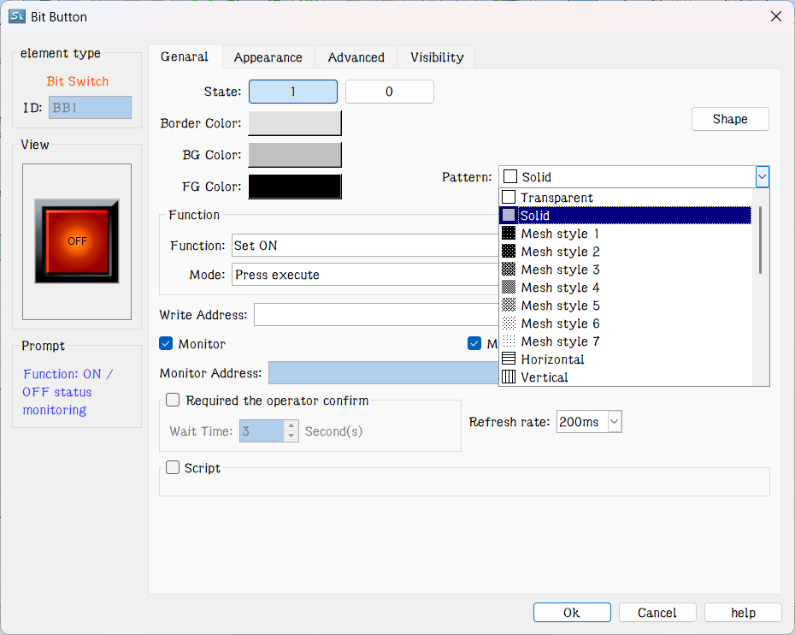This screenshot has height=635, width=795.
Task: Select the Transparent pattern icon
Action: point(509,198)
